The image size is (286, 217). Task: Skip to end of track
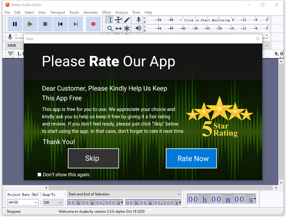click(x=76, y=24)
